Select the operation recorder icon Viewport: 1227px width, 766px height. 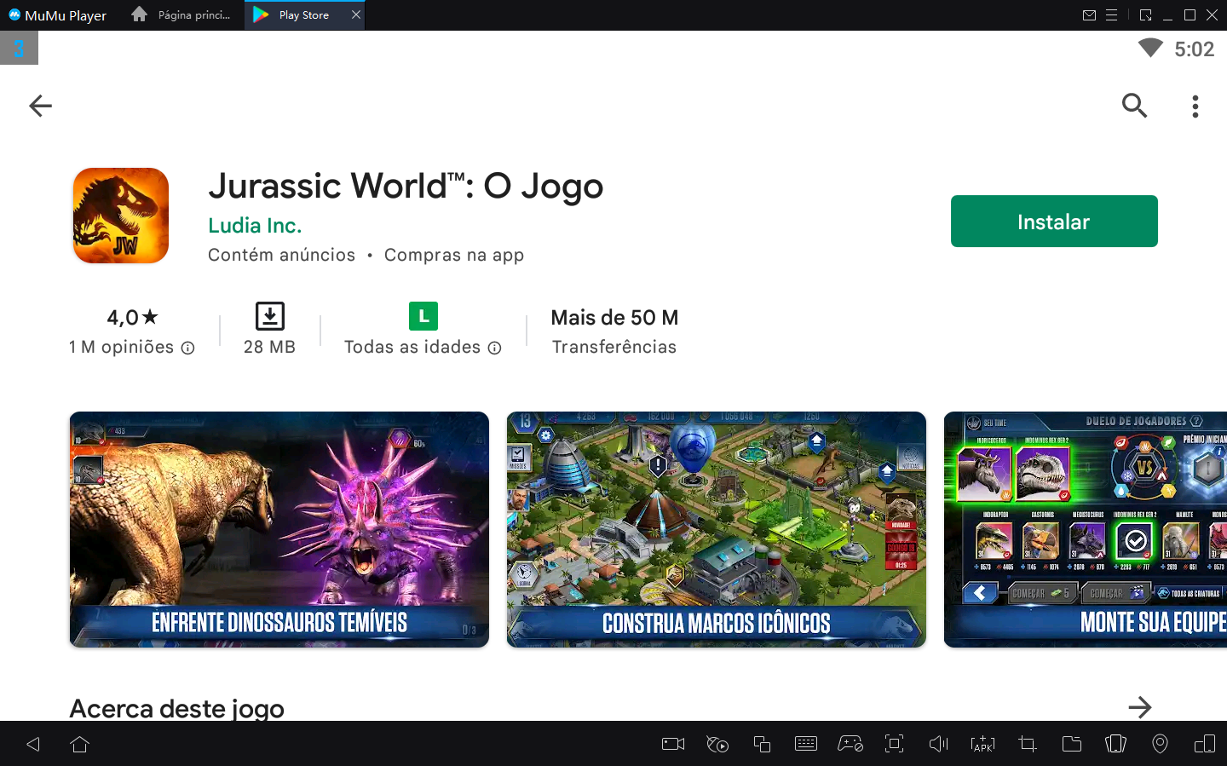pyautogui.click(x=717, y=744)
